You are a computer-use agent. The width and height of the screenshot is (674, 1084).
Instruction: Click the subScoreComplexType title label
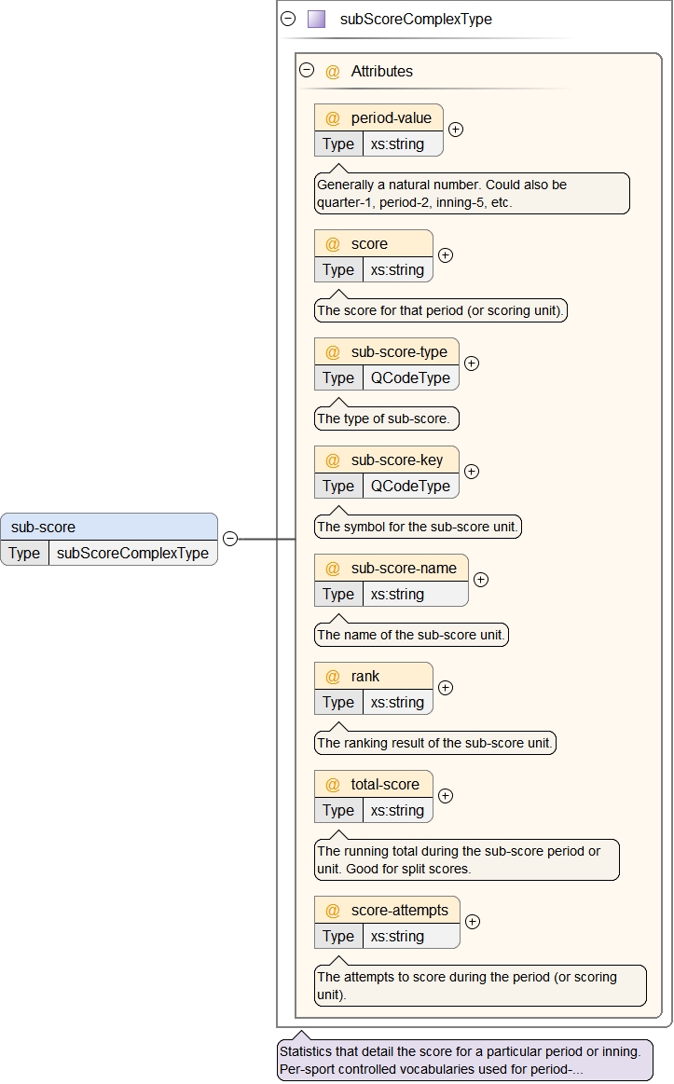416,19
